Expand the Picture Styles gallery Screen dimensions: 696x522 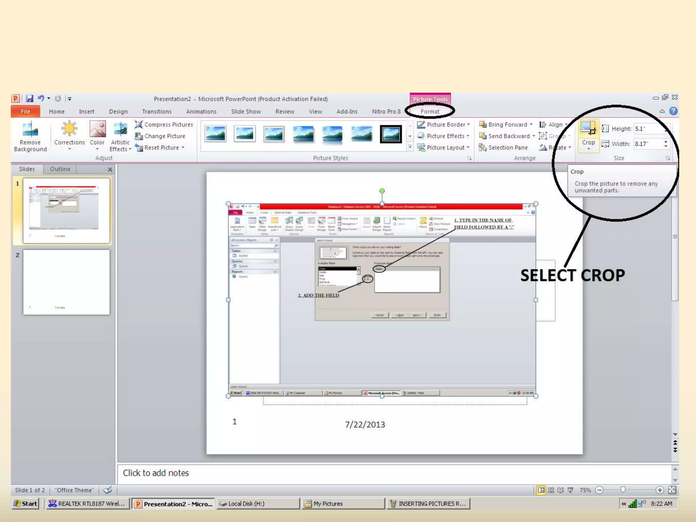pyautogui.click(x=410, y=147)
